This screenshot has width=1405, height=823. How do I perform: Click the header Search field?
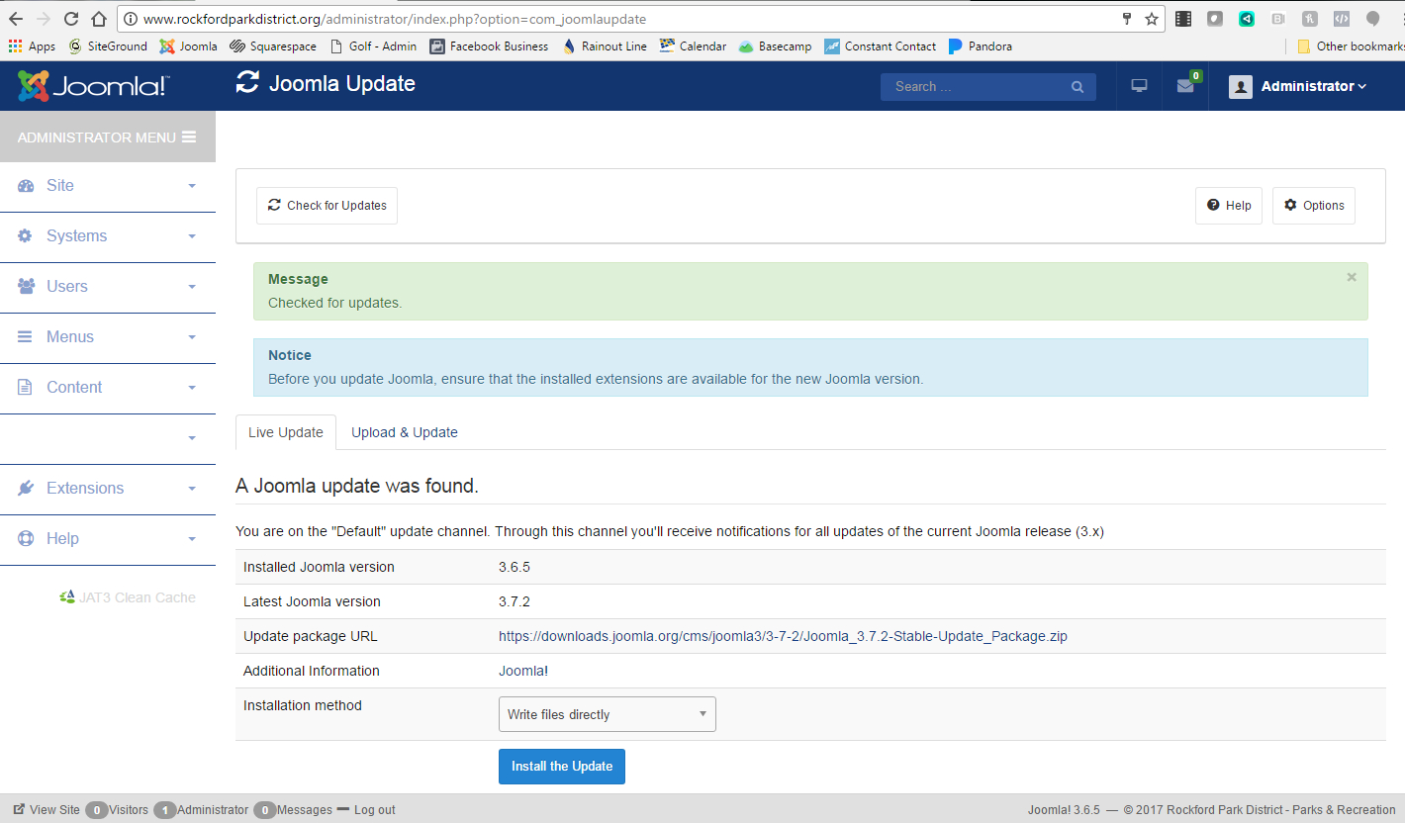click(x=988, y=87)
